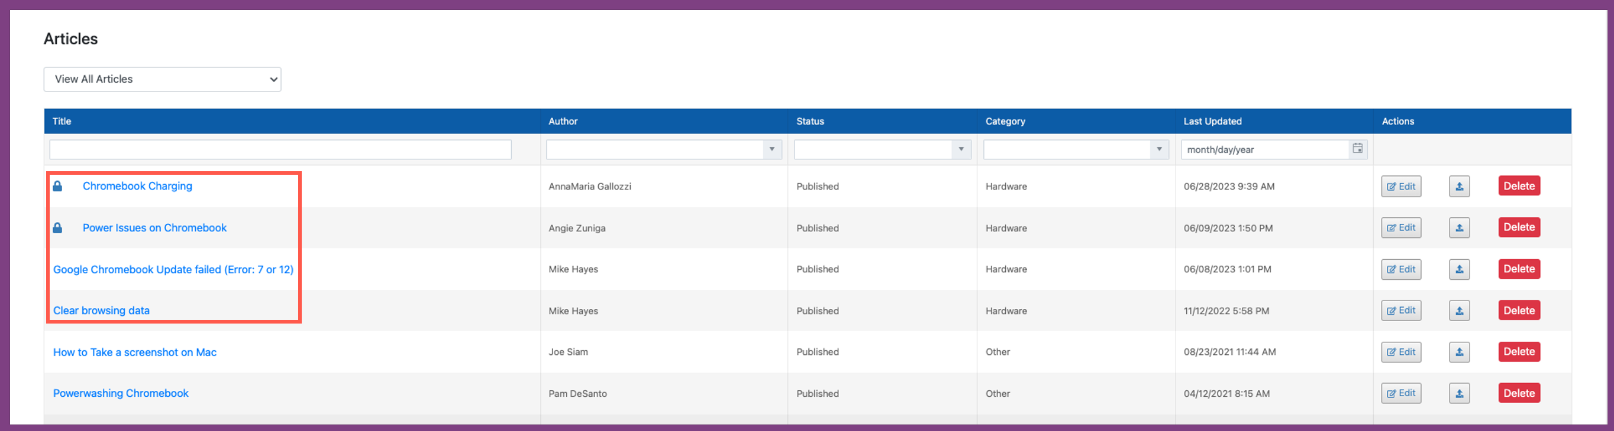Click upload icon for Google Chromebook Update failed
The height and width of the screenshot is (431, 1614).
click(x=1459, y=270)
